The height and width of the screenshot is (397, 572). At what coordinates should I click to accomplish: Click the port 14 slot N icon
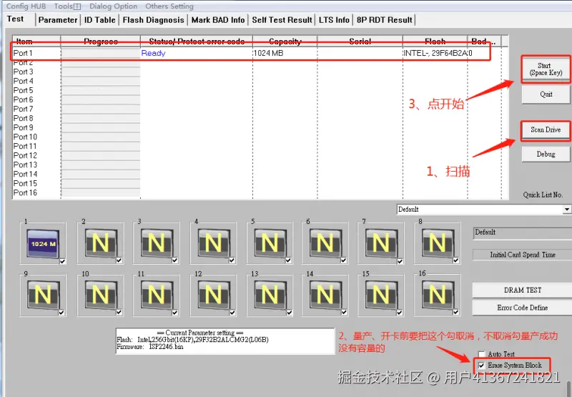coord(325,295)
